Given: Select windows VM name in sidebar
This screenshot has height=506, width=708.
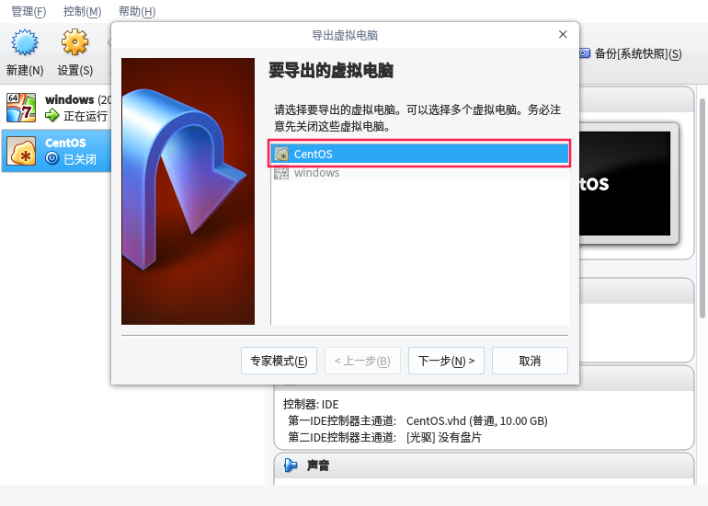Looking at the screenshot, I should tap(70, 99).
